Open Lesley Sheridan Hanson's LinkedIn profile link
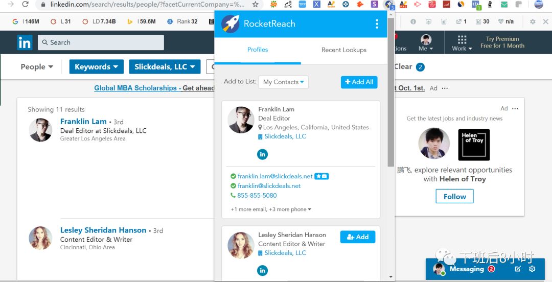Screen dimensions: 552x282 [x=103, y=230]
